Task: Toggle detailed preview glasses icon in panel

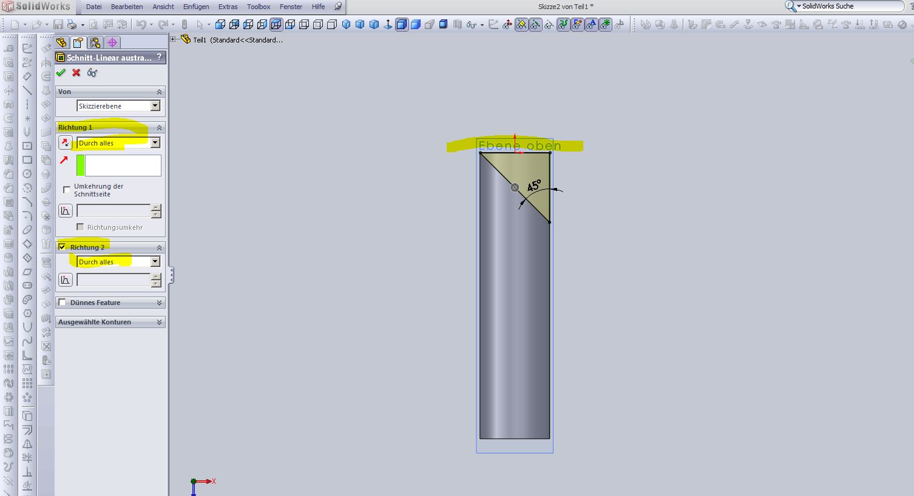Action: [x=92, y=73]
